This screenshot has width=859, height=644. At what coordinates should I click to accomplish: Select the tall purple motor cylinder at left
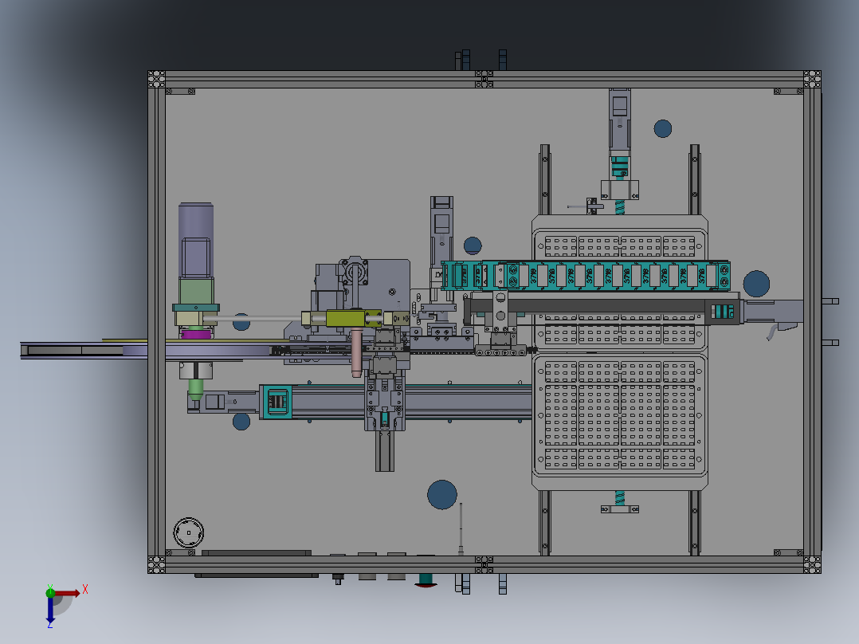[195, 240]
